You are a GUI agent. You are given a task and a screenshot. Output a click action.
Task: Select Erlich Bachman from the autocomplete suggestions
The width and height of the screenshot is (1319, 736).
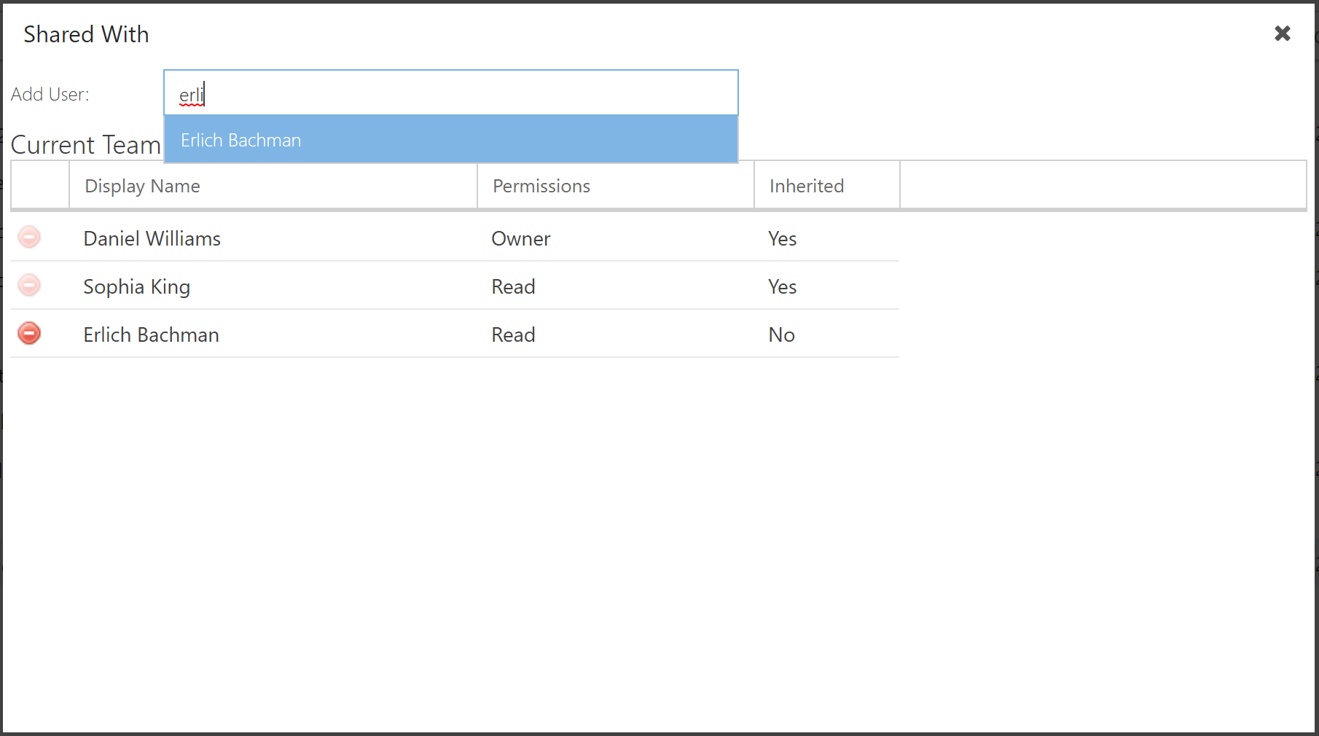coord(451,139)
